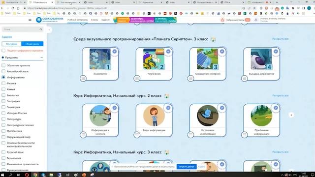
Task: Click the warning triangle icon in the header
Action: coord(222,20)
